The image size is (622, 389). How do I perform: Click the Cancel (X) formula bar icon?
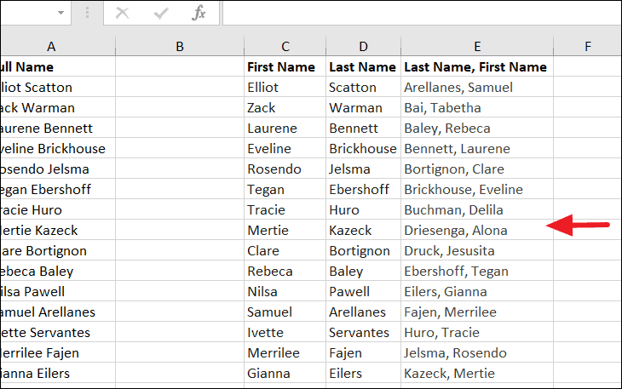point(123,13)
